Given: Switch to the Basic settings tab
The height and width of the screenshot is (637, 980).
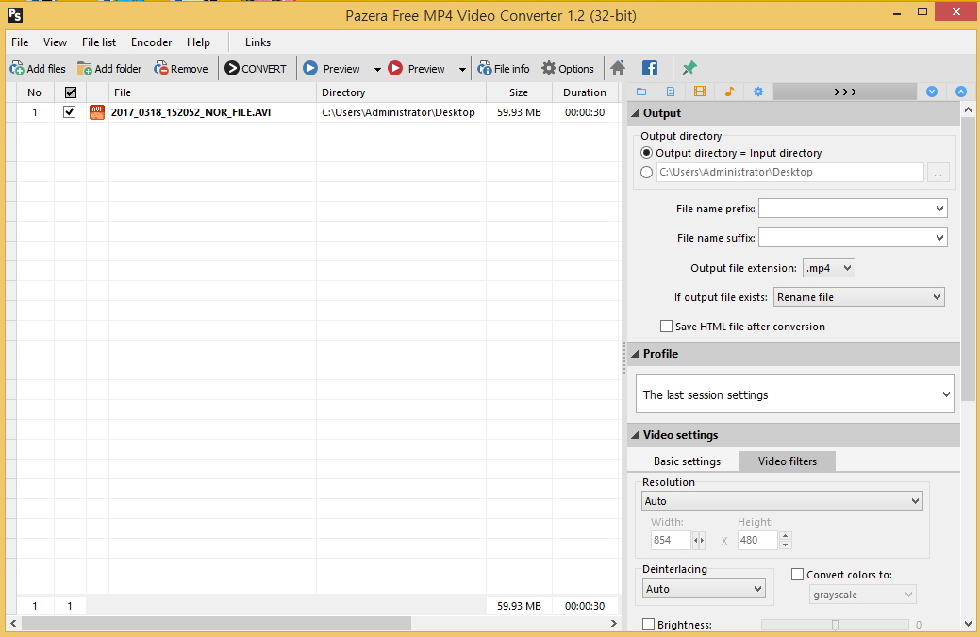Looking at the screenshot, I should pos(687,461).
